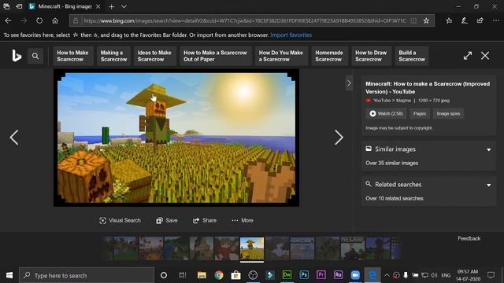Open the notification center icon
Screen dimensions: 504x283
tap(491, 275)
